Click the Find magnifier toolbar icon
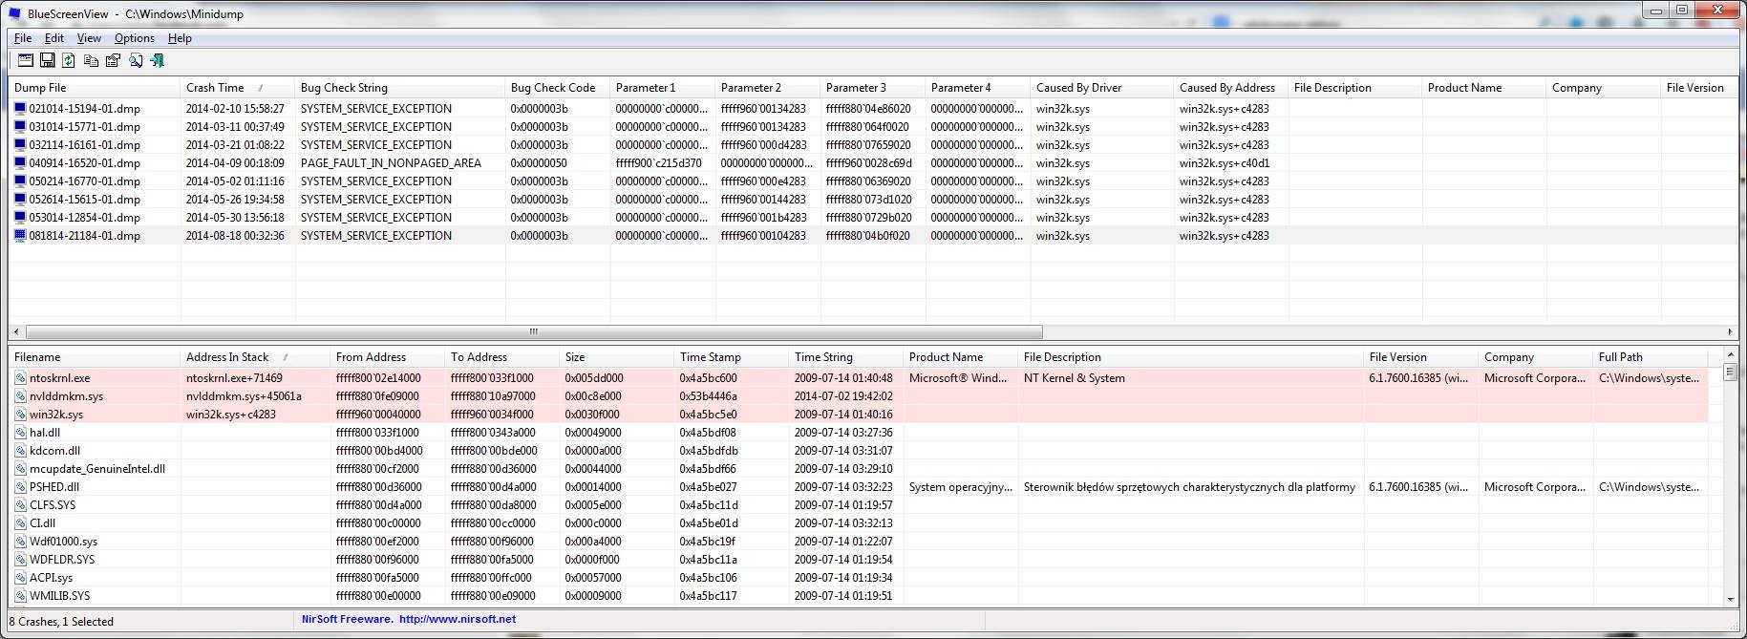Viewport: 1747px width, 639px height. [136, 60]
